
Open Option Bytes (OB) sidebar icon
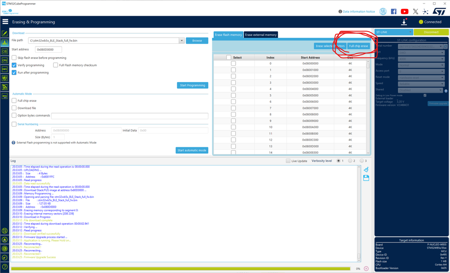tap(5, 51)
